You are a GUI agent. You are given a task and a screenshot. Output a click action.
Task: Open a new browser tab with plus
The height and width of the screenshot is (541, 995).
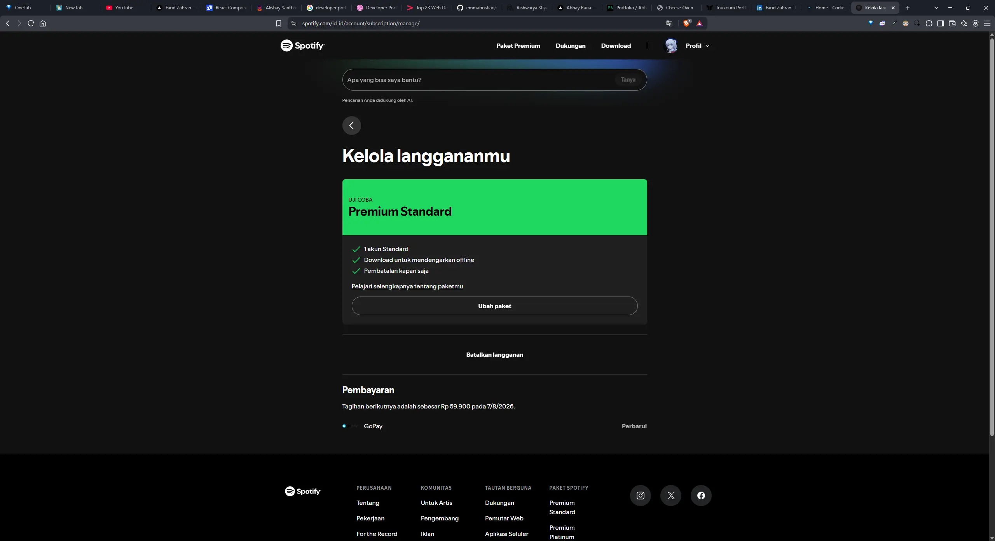[908, 8]
